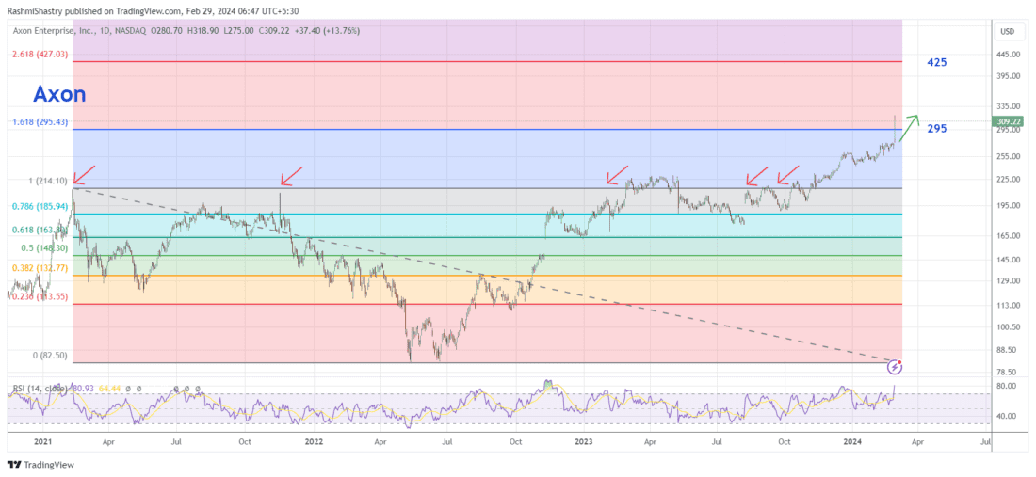The height and width of the screenshot is (477, 1036).
Task: Open the USD currency selector
Action: point(1007,31)
